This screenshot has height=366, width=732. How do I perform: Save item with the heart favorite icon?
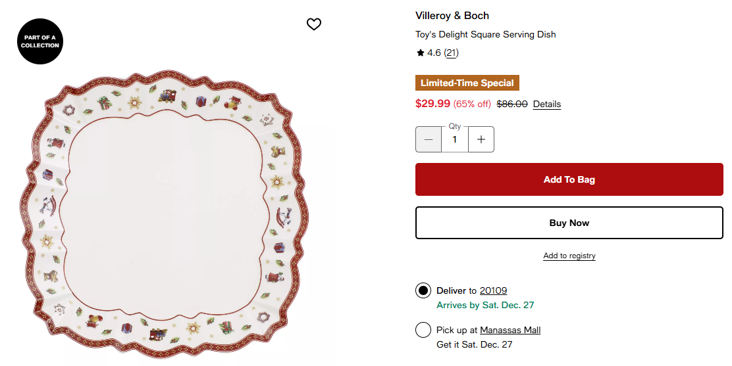click(x=314, y=24)
